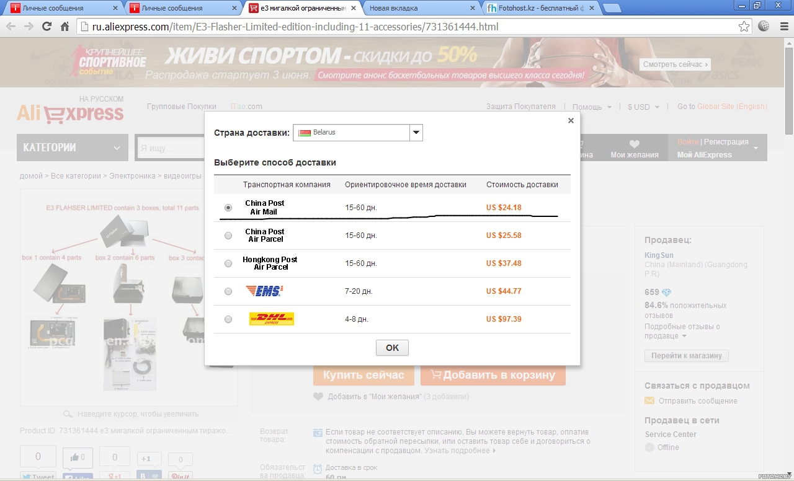The height and width of the screenshot is (481, 794).
Task: Click the Войти sign-in link
Action: point(688,142)
